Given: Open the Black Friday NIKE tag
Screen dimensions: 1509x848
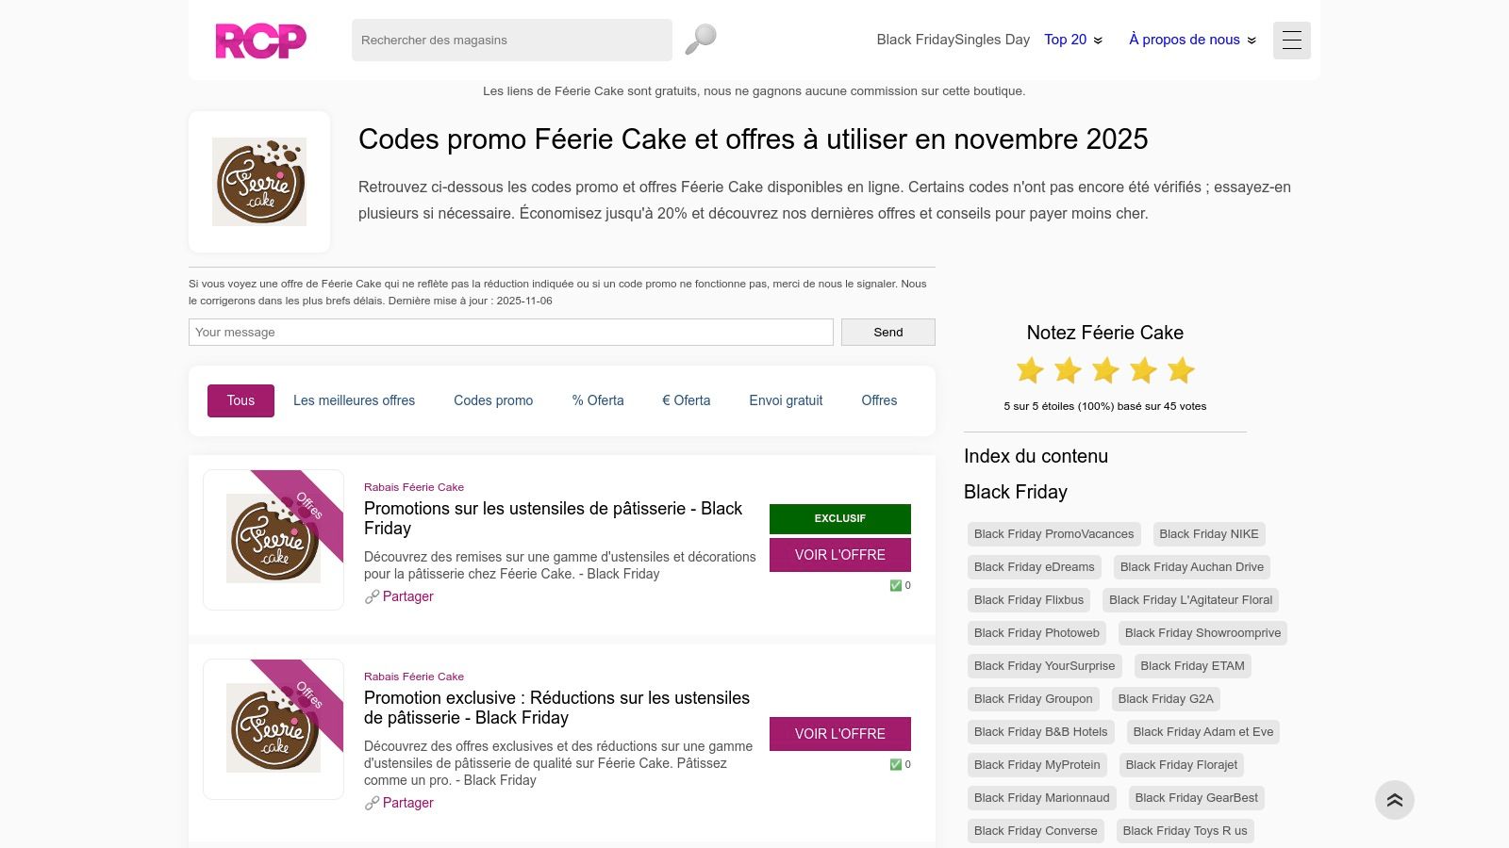Looking at the screenshot, I should click(1208, 533).
